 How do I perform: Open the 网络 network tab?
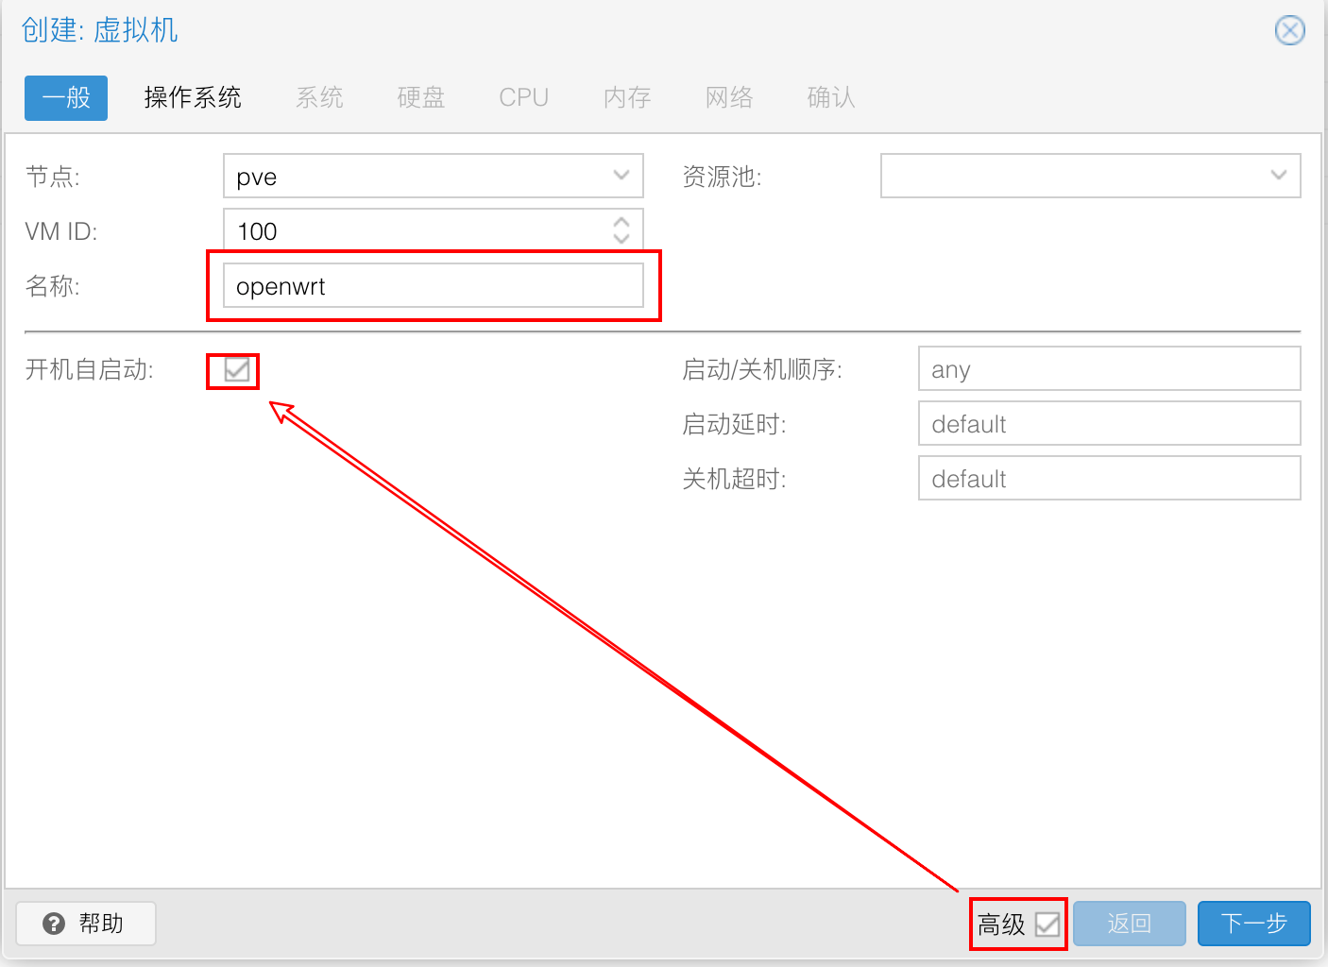point(729,98)
